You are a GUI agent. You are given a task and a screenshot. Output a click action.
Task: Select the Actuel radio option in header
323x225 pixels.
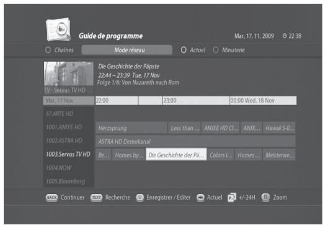coord(184,50)
